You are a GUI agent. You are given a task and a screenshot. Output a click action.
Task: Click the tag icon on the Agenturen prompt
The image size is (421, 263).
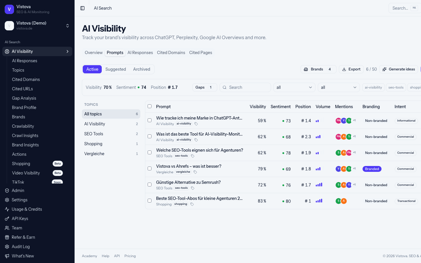click(193, 156)
